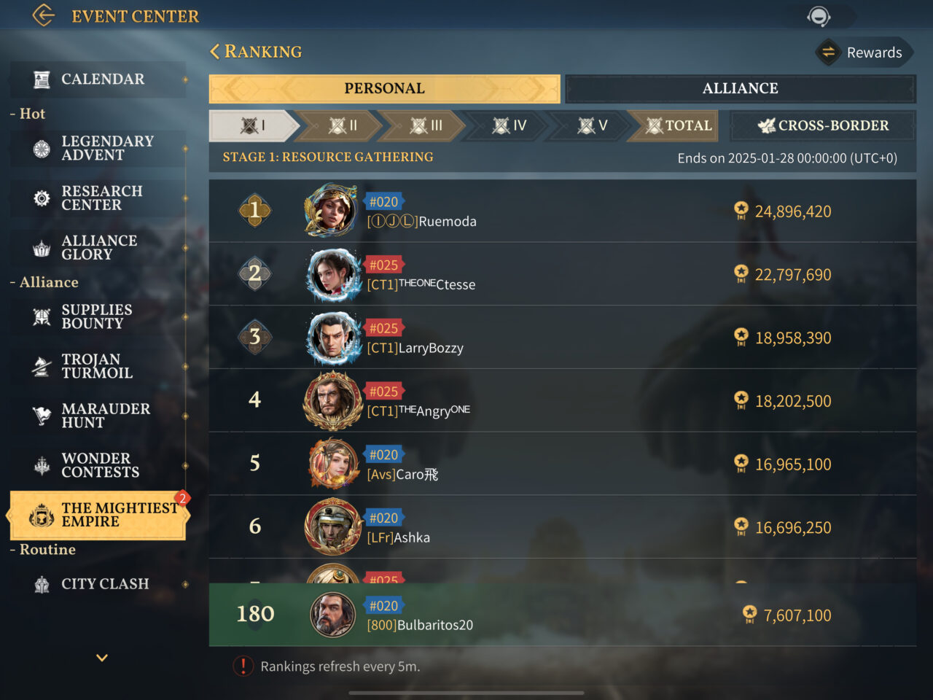Select the Trojan Turmoil event

tap(98, 366)
